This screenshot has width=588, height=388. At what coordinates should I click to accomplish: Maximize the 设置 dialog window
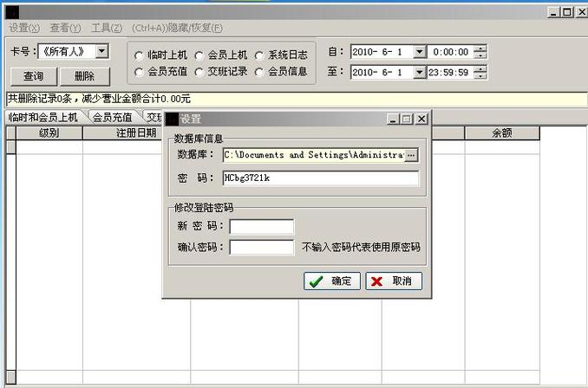(x=407, y=120)
